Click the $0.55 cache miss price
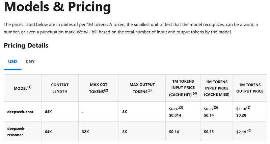Image resolution: width=270 pixels, height=144 pixels. pos(209,132)
